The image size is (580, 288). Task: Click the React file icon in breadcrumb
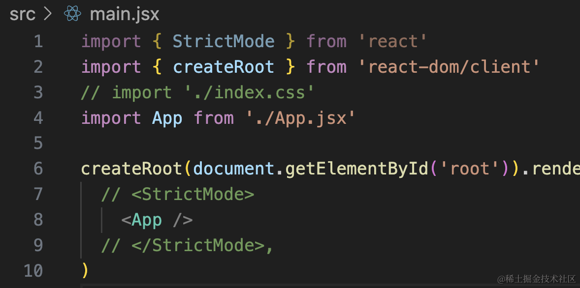pos(72,14)
